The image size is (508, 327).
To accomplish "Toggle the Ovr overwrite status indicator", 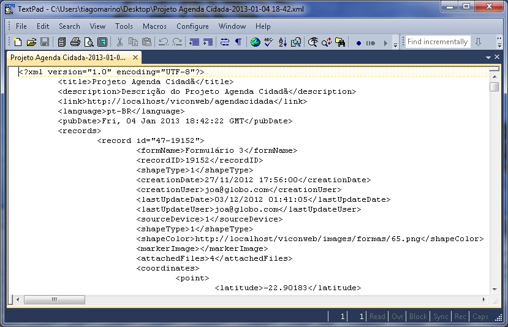I will pos(398,317).
